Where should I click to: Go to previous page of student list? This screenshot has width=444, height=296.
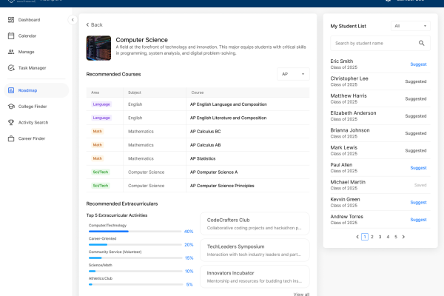(x=357, y=237)
